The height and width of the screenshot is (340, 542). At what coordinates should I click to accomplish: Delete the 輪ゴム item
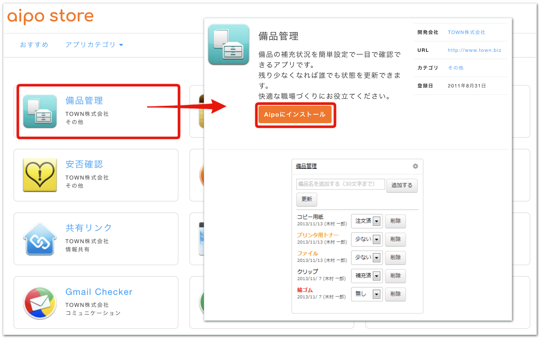click(395, 294)
